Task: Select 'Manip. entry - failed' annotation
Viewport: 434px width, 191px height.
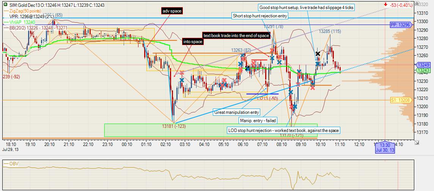Action: tap(258, 120)
